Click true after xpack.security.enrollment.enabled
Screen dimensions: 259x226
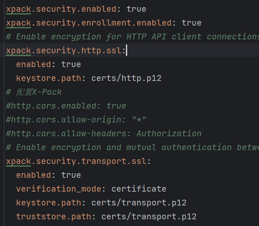(192, 23)
